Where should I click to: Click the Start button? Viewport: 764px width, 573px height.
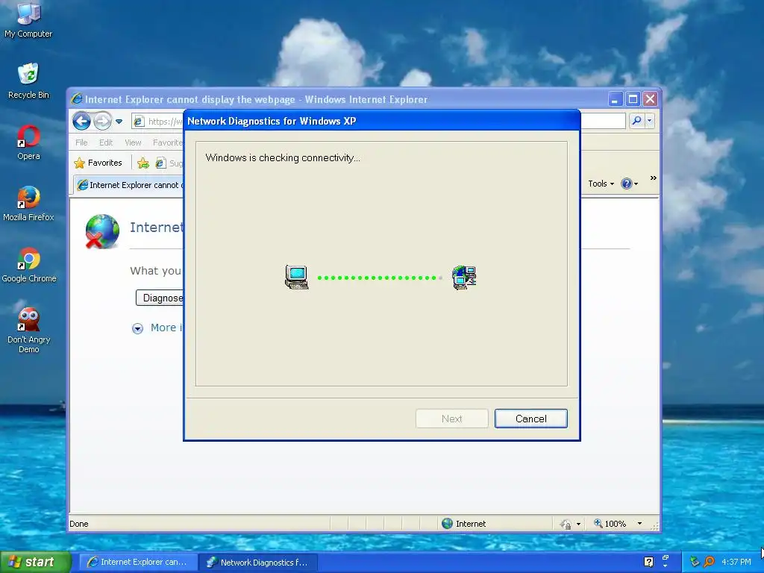[36, 562]
